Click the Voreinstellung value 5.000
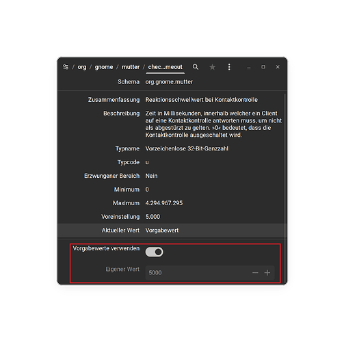344x342 pixels. pos(153,217)
